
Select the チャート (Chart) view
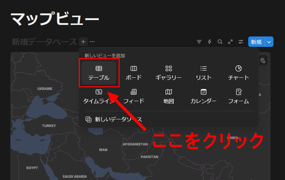click(x=239, y=73)
